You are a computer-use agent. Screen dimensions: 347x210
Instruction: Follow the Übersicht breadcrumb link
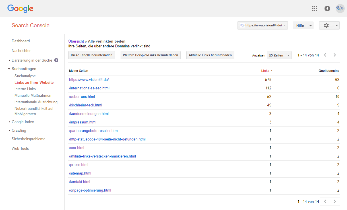point(76,41)
